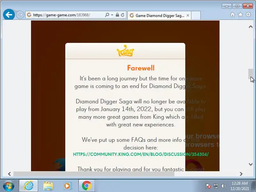Click Internet Explorer taskbar icon

(x=28, y=186)
